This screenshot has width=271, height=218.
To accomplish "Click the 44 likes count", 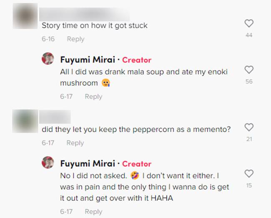I will tap(249, 35).
